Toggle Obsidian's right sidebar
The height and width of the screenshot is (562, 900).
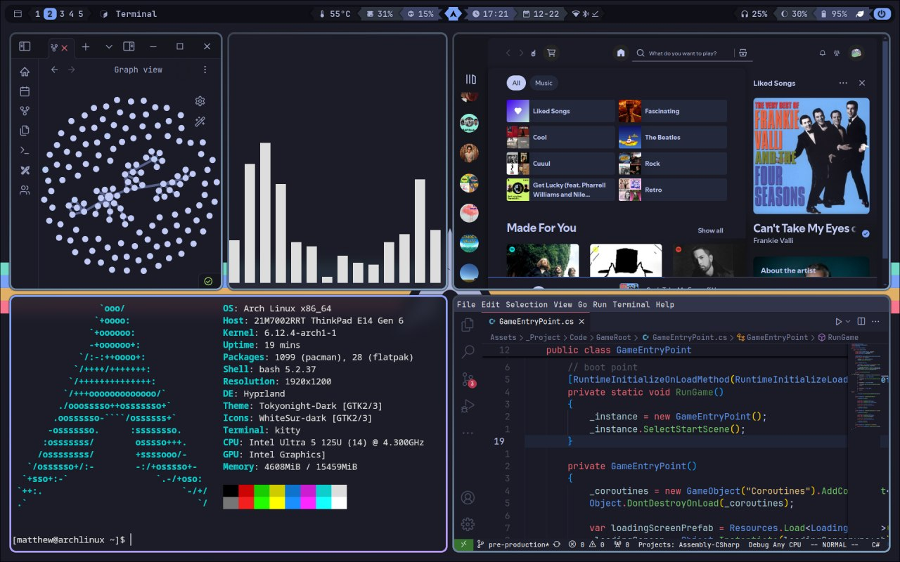click(x=129, y=46)
